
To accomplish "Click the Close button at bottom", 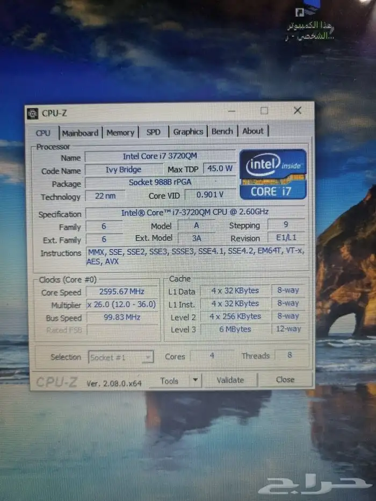I will 285,380.
